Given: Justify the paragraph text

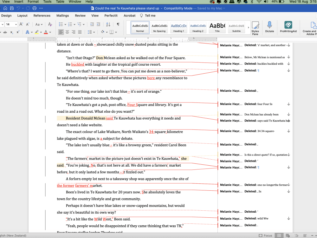Looking at the screenshot, I should coord(80,32).
